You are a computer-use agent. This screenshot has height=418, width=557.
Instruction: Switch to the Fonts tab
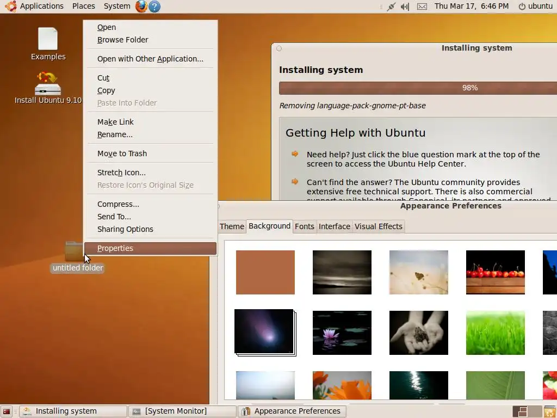pyautogui.click(x=305, y=226)
